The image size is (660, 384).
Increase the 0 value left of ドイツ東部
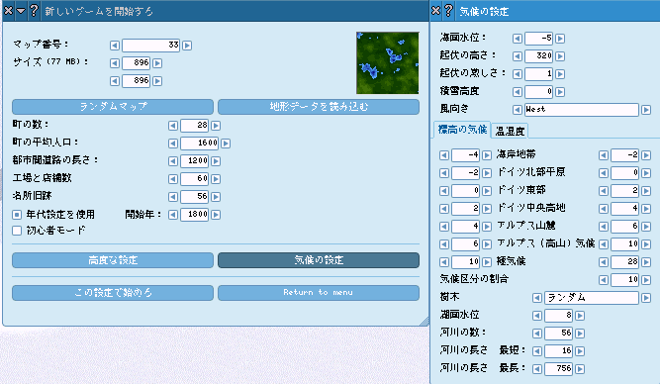pyautogui.click(x=487, y=191)
